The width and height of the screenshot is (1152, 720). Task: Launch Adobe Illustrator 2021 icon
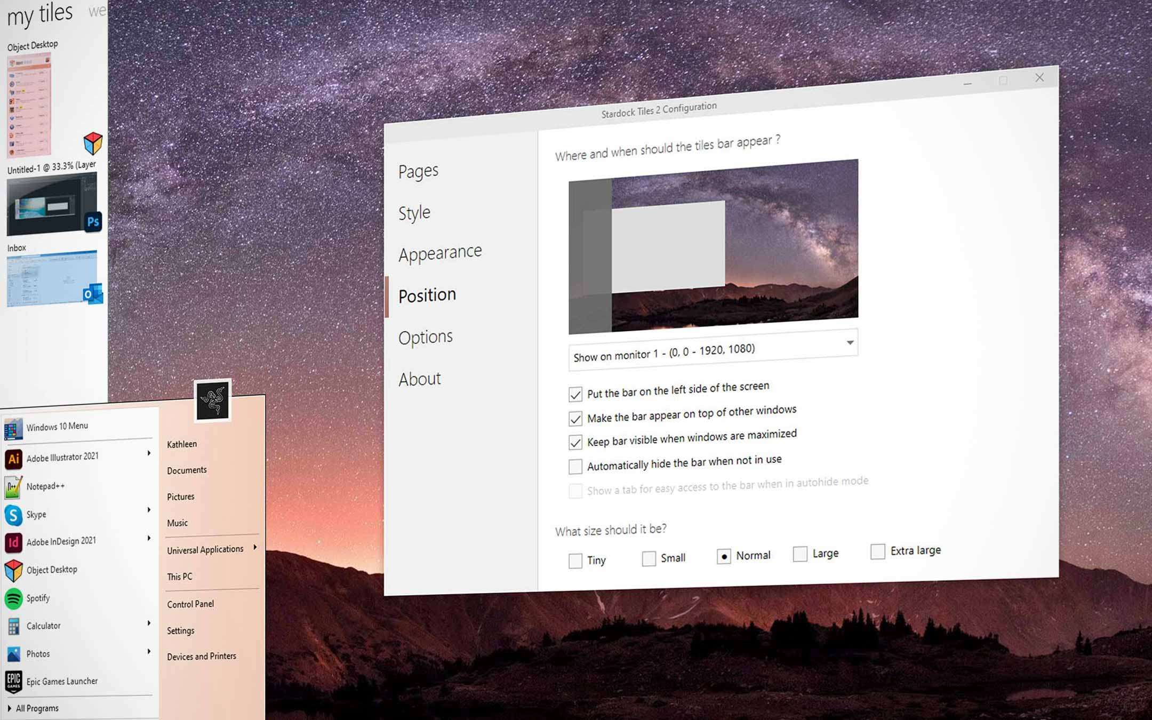pos(14,459)
